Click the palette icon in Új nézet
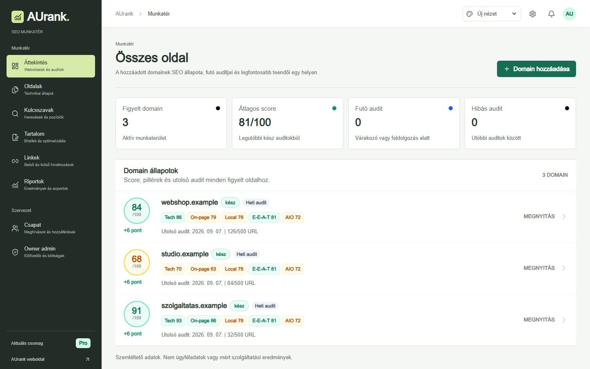This screenshot has height=369, width=590. 470,14
